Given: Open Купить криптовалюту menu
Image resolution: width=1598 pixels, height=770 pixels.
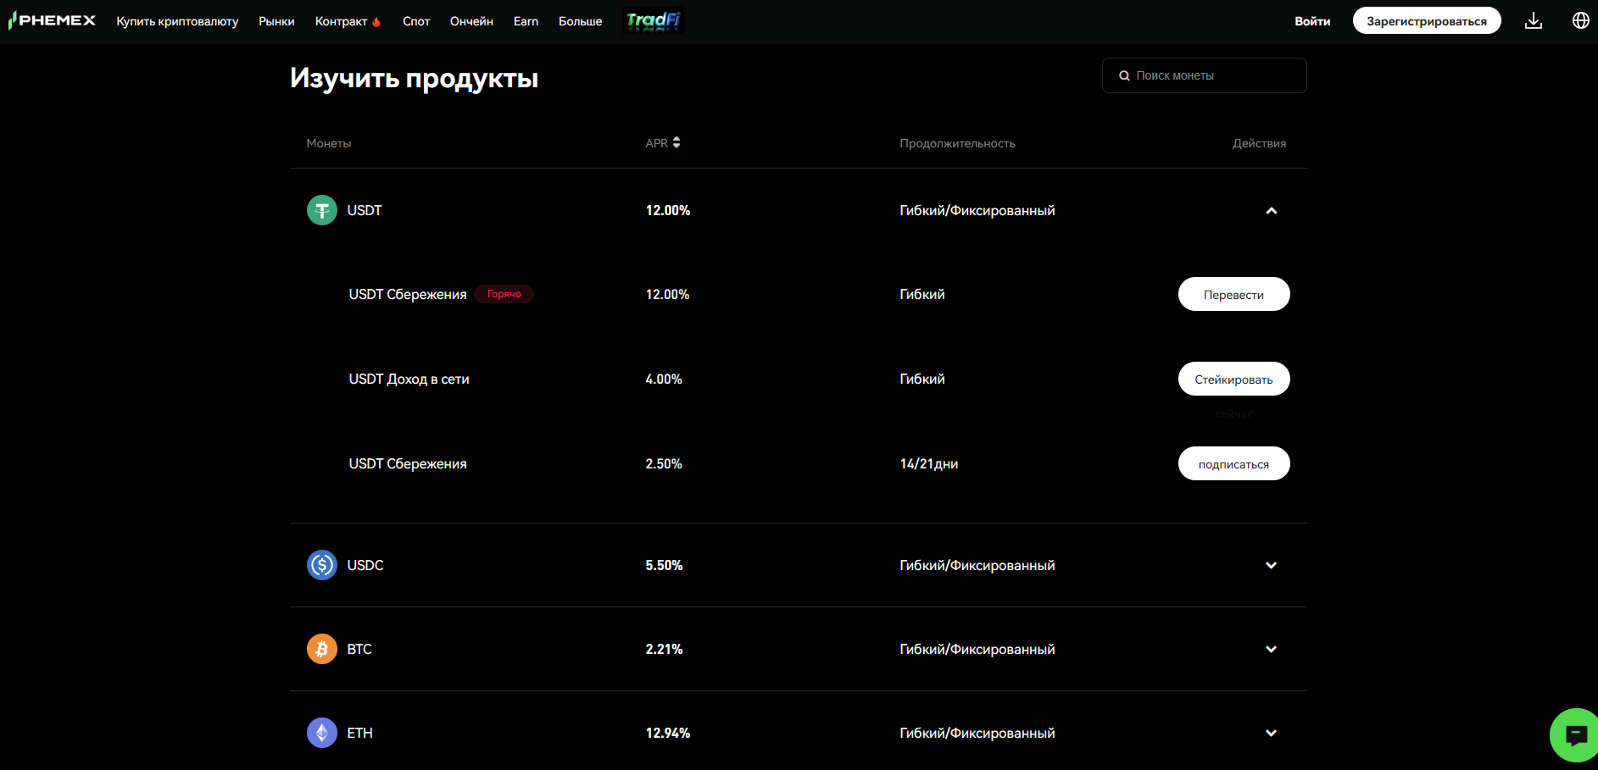Looking at the screenshot, I should pyautogui.click(x=177, y=21).
